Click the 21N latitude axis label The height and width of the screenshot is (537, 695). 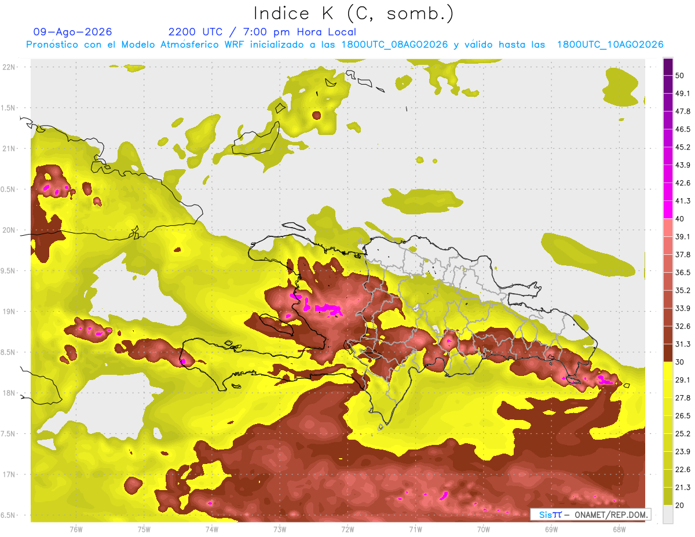[x=10, y=149]
